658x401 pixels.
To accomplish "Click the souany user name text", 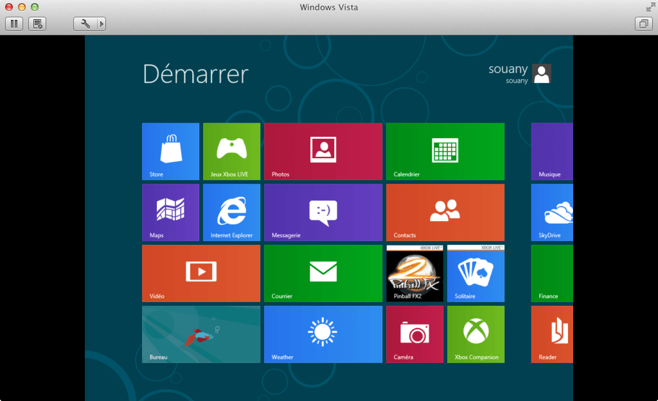I will [508, 69].
